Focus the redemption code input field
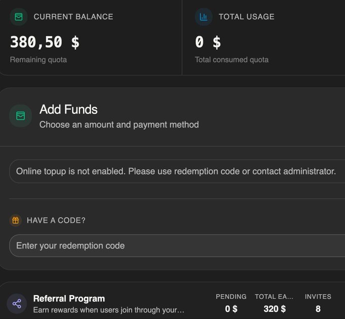The height and width of the screenshot is (319, 345). [177, 246]
